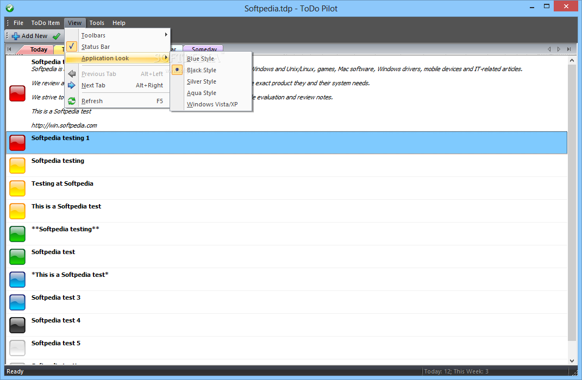Click the Add New button

[30, 36]
